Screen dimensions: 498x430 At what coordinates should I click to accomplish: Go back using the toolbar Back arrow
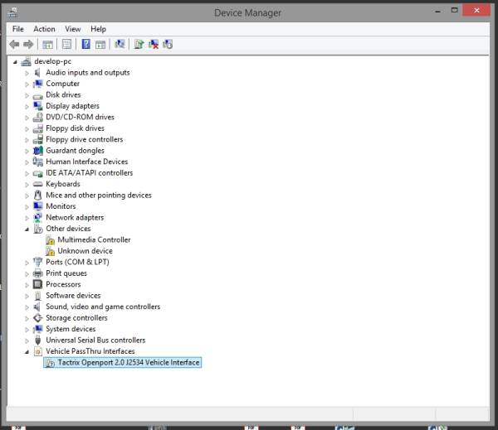14,45
